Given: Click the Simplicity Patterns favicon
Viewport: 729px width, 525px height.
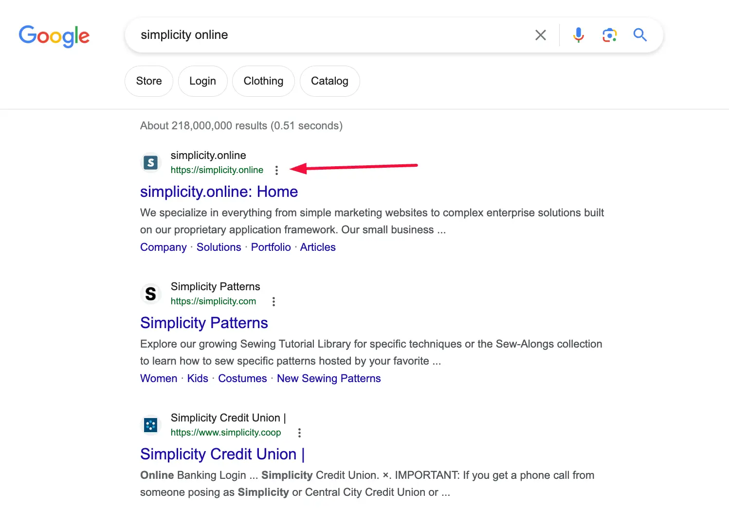Looking at the screenshot, I should pos(151,294).
